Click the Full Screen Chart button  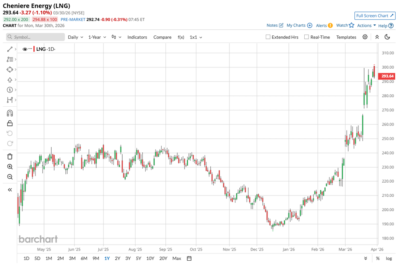[374, 16]
